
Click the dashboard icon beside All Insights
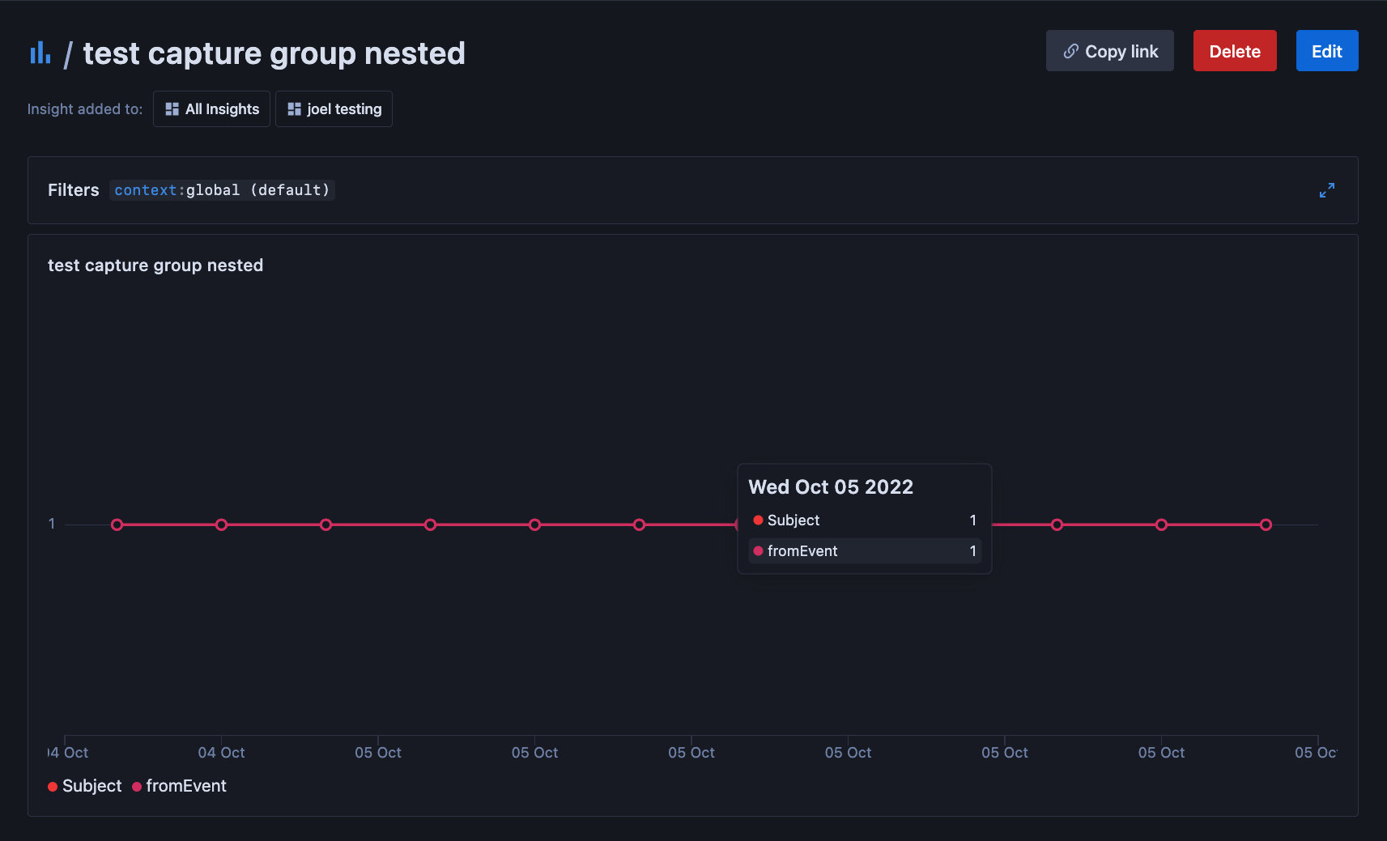tap(172, 109)
